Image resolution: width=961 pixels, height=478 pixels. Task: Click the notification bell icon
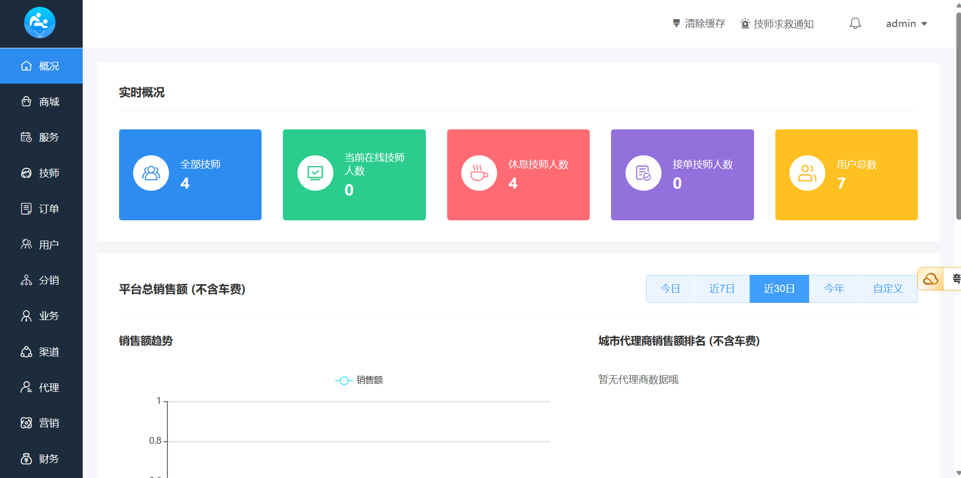[855, 23]
